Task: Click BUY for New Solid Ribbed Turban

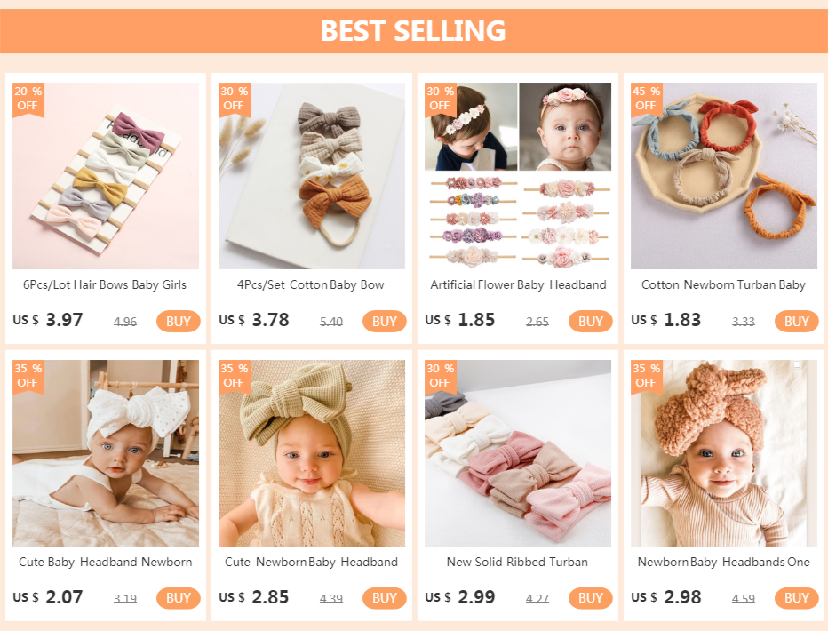Action: tap(591, 598)
